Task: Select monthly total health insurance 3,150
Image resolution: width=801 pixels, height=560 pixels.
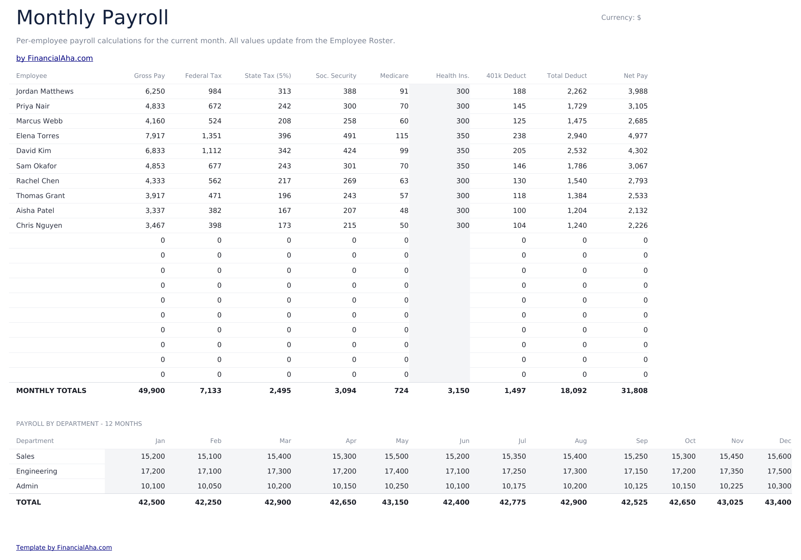Action: click(x=458, y=391)
